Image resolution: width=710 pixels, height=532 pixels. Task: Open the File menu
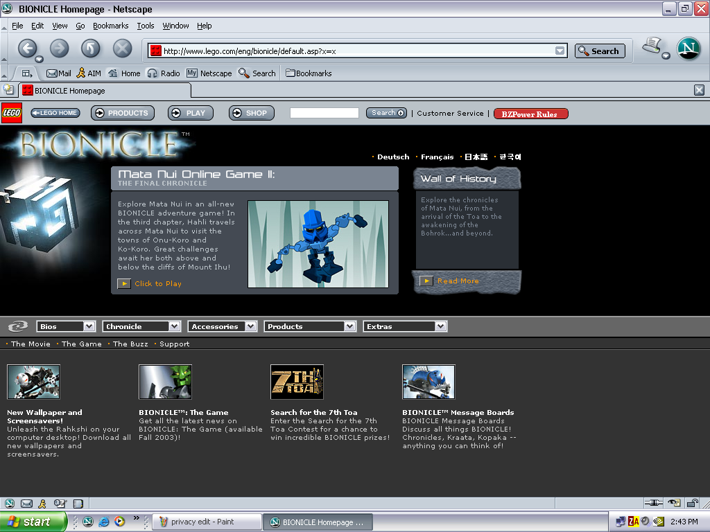tap(17, 26)
